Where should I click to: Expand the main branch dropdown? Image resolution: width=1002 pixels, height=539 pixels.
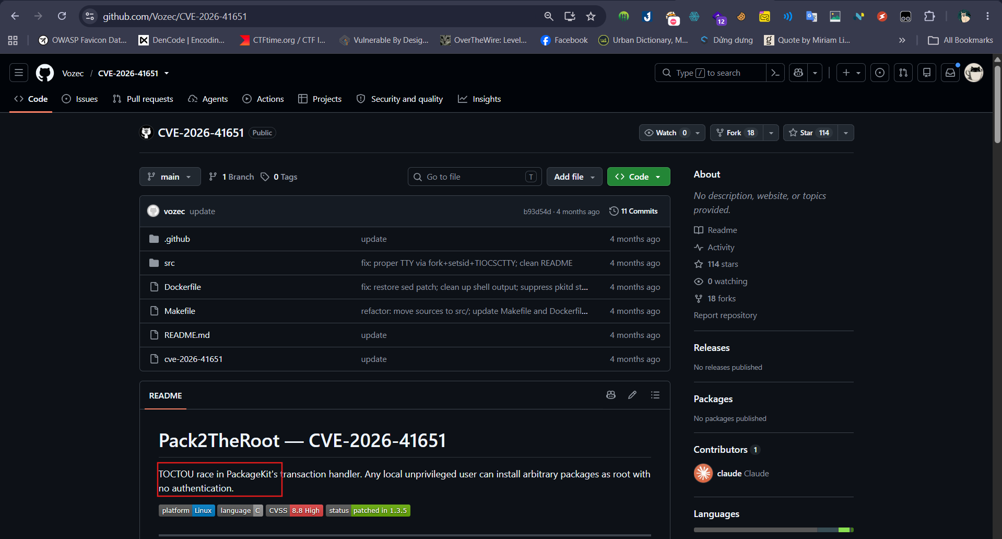pos(170,177)
